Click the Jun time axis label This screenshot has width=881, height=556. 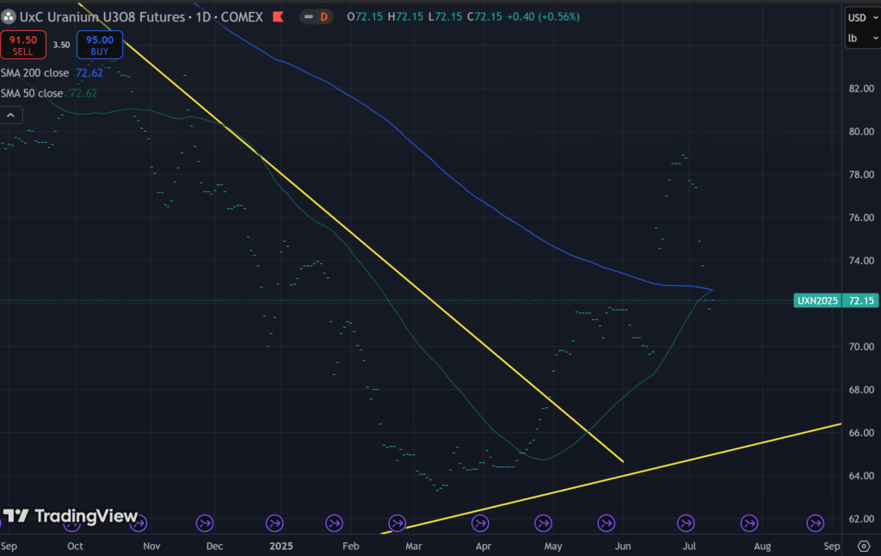[623, 546]
